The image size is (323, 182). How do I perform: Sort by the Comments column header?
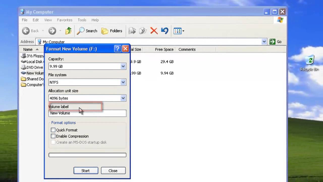(x=196, y=49)
